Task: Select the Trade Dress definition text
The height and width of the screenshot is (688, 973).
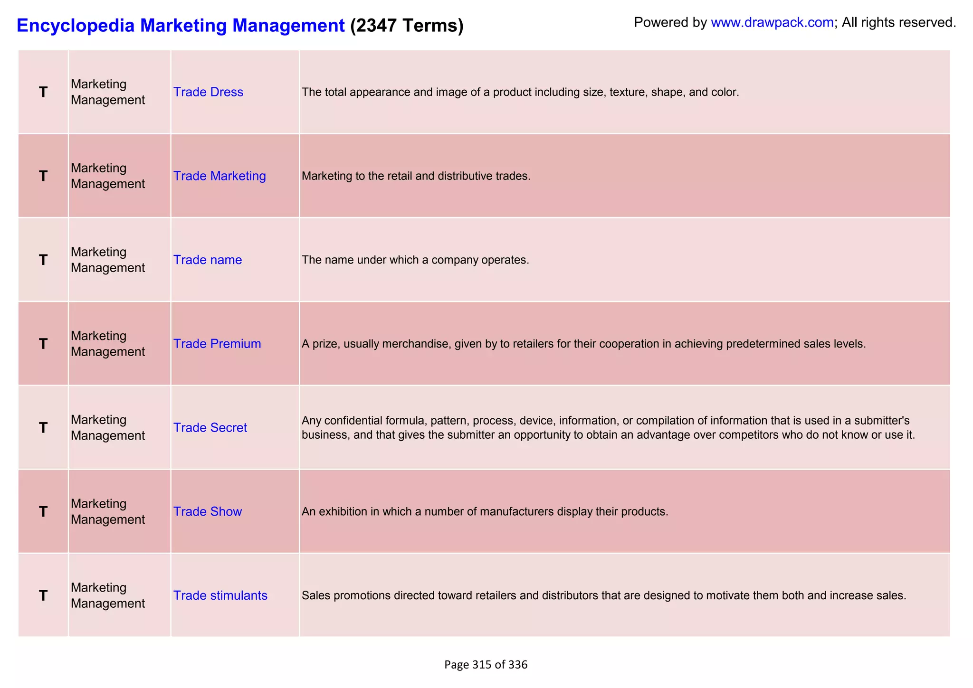Action: coord(520,92)
